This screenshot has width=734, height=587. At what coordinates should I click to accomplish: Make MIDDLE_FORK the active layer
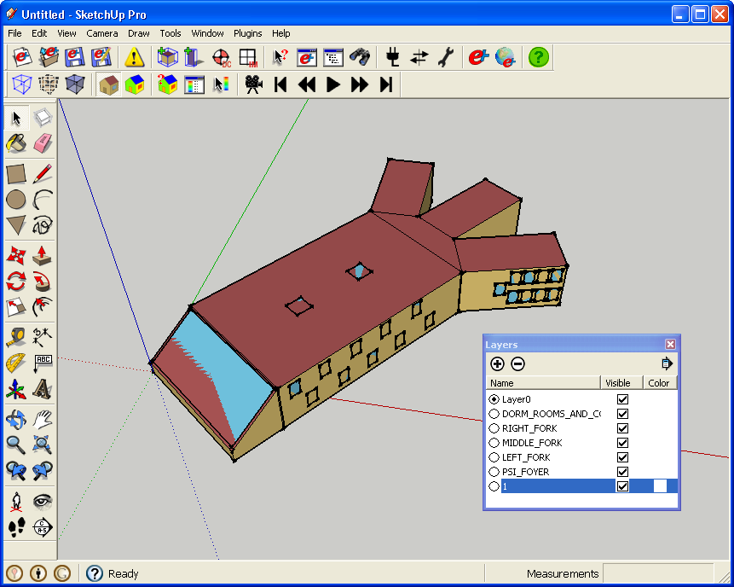pos(494,442)
